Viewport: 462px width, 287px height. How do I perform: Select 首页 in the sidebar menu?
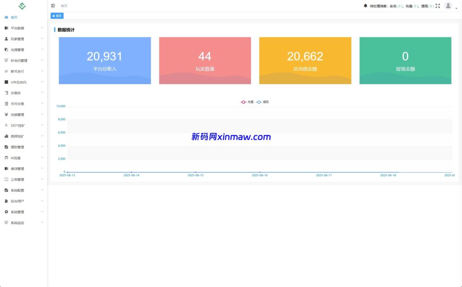pos(14,17)
